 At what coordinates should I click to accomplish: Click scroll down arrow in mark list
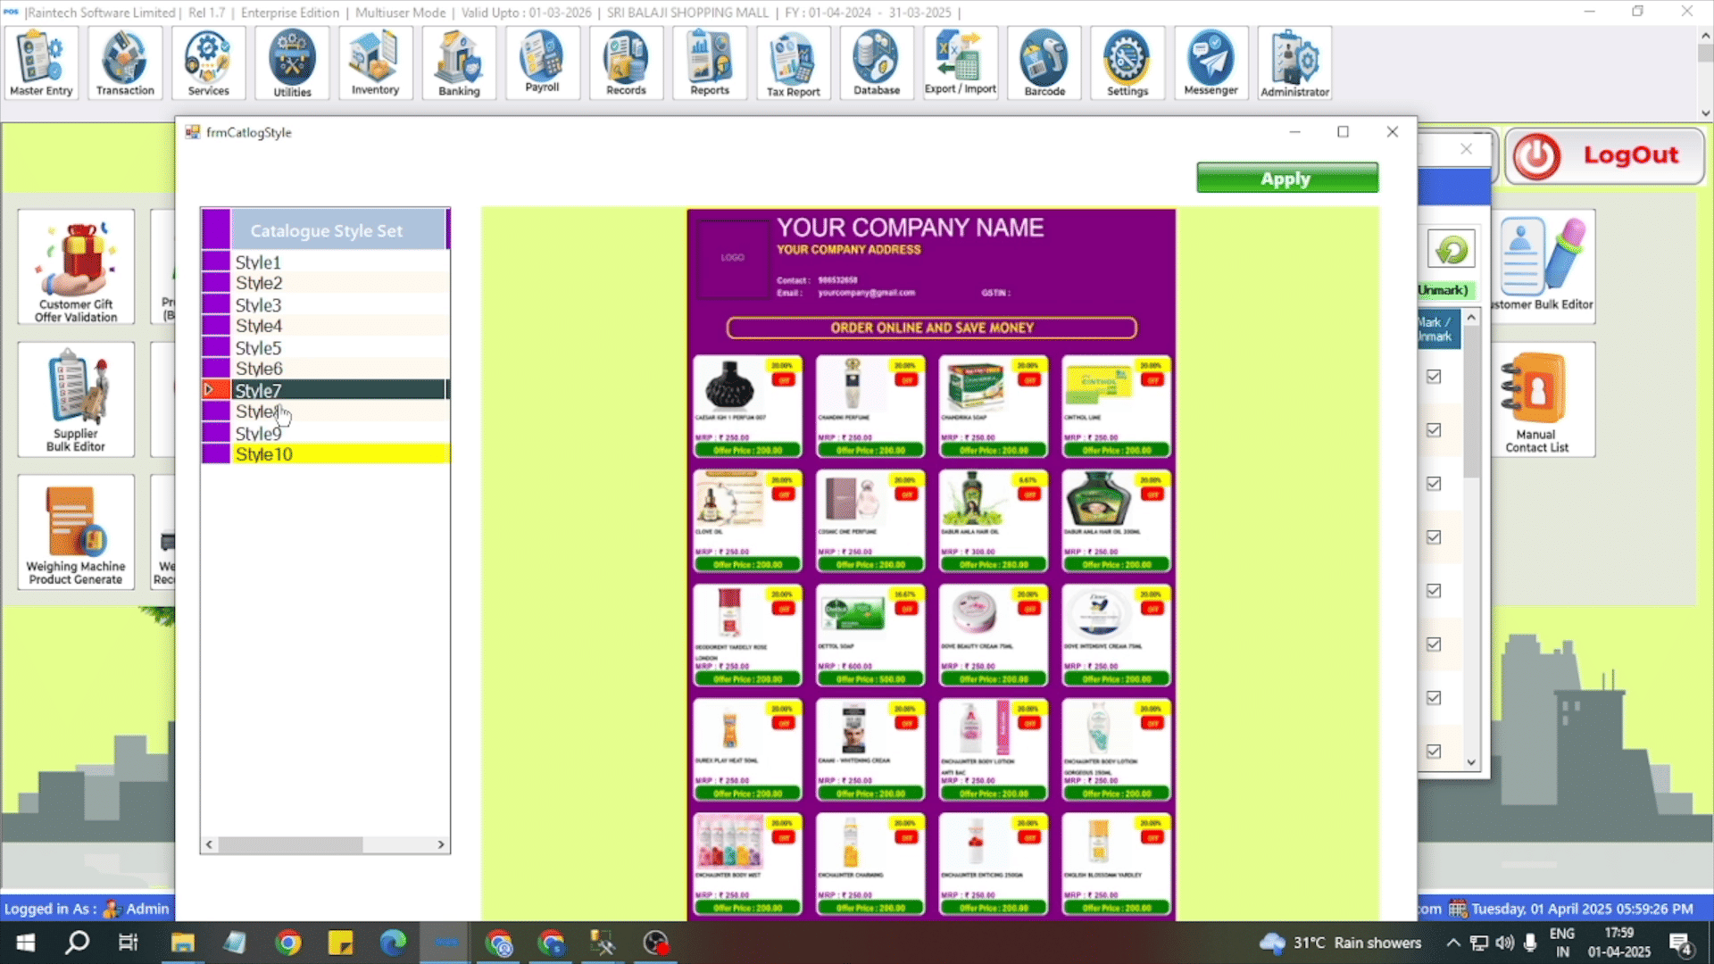(x=1471, y=762)
